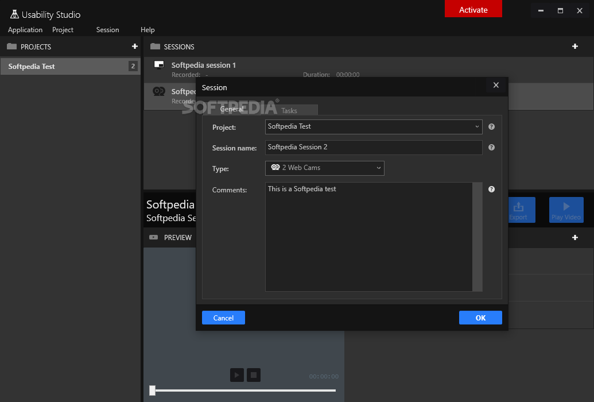Click the project session count badge 2
Image resolution: width=594 pixels, height=402 pixels.
point(133,66)
